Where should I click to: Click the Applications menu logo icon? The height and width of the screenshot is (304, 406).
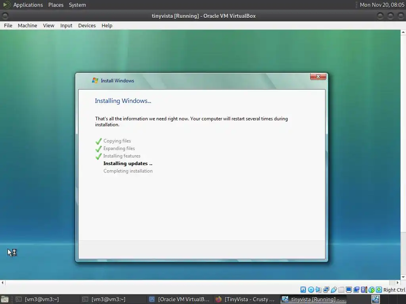(7, 5)
